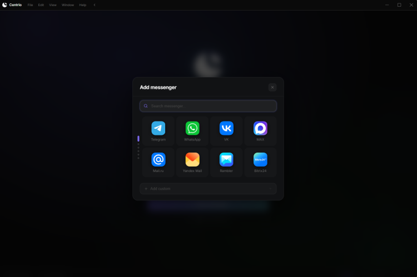Open the Help menu
This screenshot has height=277, width=417.
pyautogui.click(x=83, y=5)
